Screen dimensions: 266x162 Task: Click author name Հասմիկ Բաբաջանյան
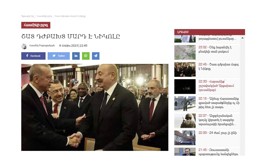coord(42,46)
